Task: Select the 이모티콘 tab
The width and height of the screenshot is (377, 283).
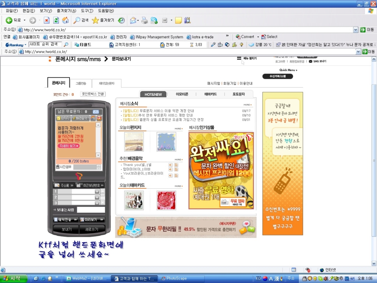Action: click(182, 94)
